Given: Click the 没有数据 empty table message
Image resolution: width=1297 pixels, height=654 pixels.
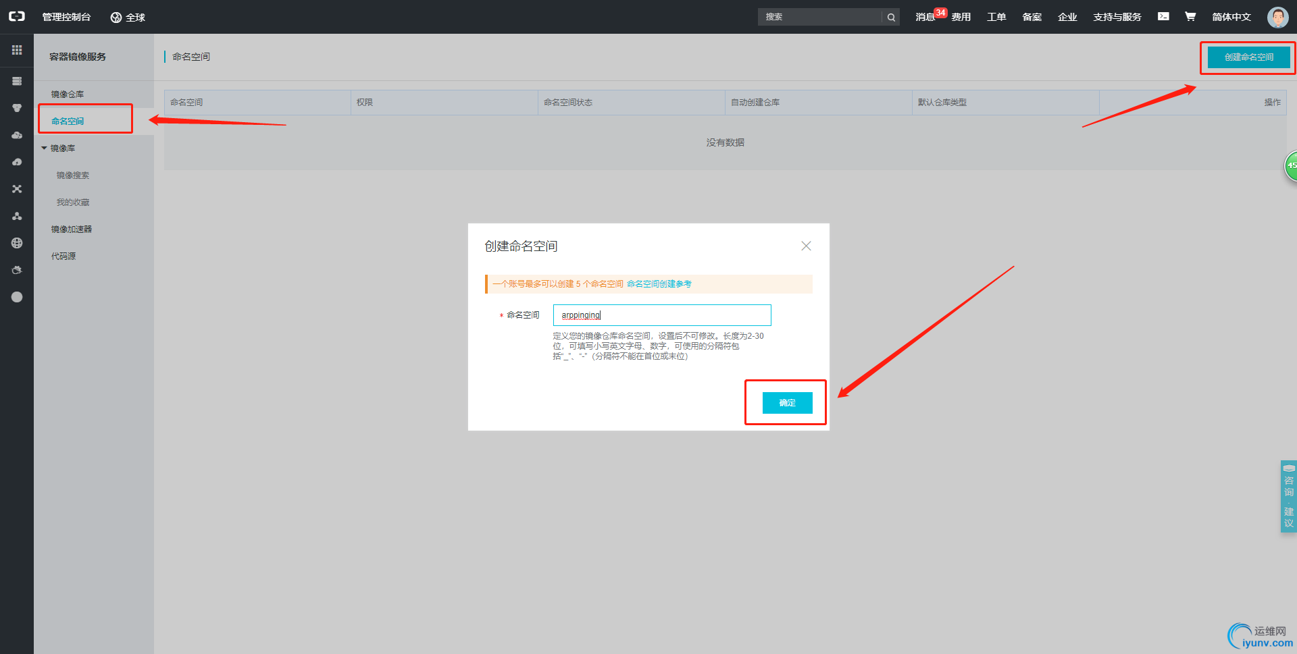Looking at the screenshot, I should (x=726, y=142).
